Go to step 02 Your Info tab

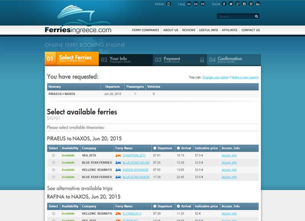point(126,60)
